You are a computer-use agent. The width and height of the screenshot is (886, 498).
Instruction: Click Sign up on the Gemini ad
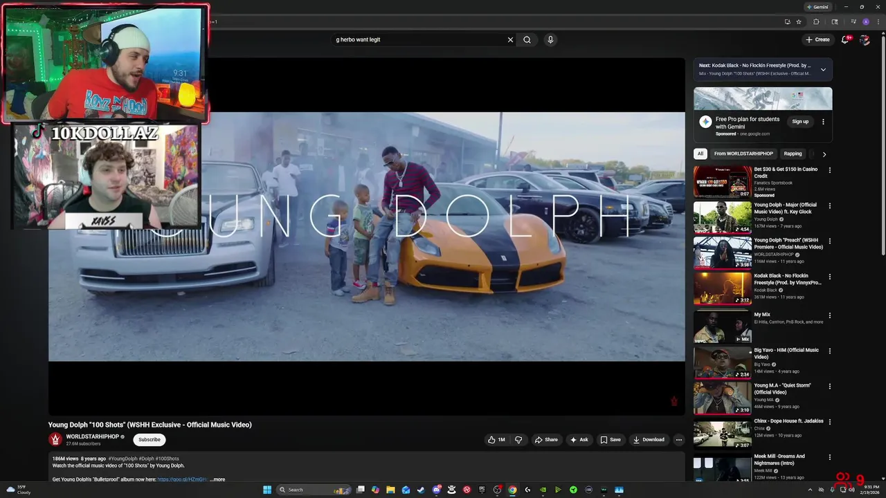[800, 122]
